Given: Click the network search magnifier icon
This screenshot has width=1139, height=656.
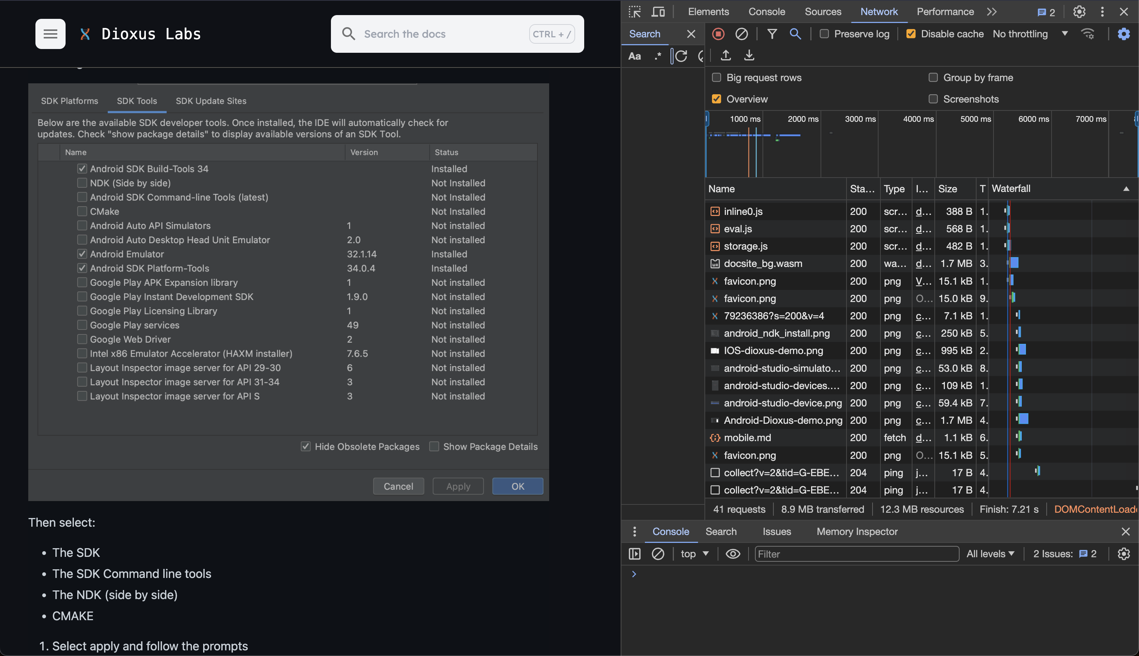Looking at the screenshot, I should 795,34.
